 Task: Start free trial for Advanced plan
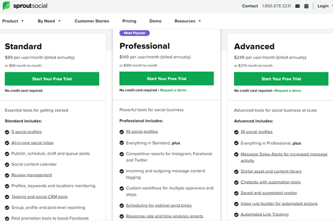[x=281, y=79]
